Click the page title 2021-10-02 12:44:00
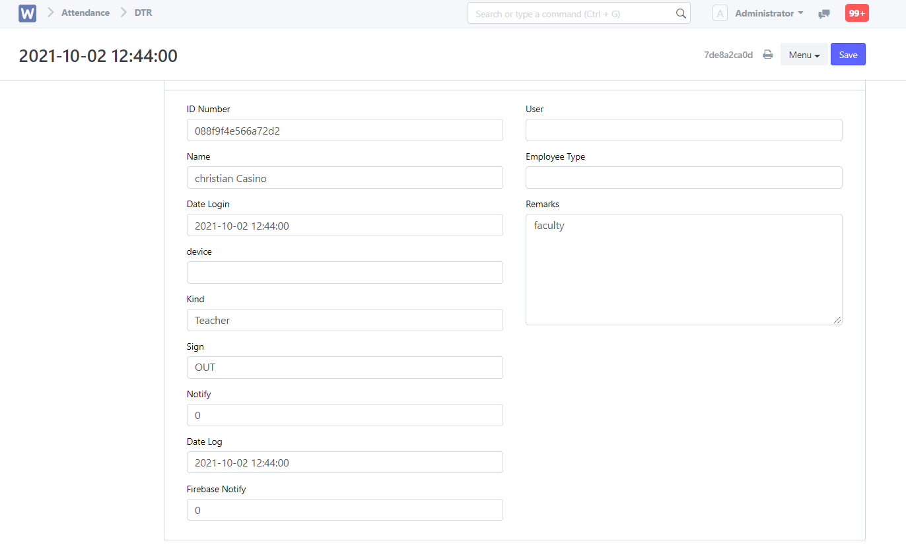 (x=98, y=56)
